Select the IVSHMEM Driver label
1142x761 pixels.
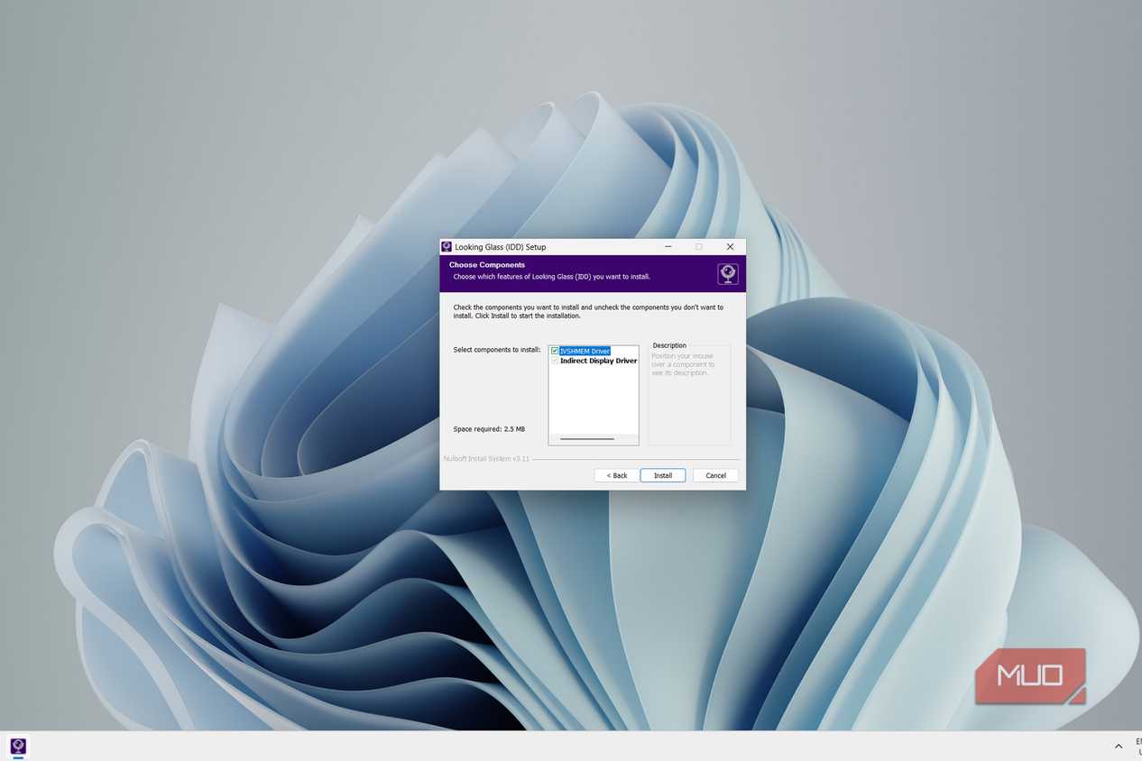585,351
